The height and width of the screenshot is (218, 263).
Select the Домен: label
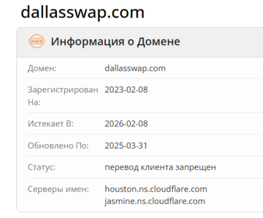[42, 69]
